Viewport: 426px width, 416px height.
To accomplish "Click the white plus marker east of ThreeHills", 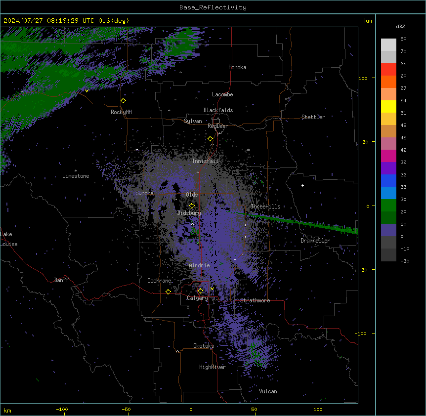I will coord(302,185).
